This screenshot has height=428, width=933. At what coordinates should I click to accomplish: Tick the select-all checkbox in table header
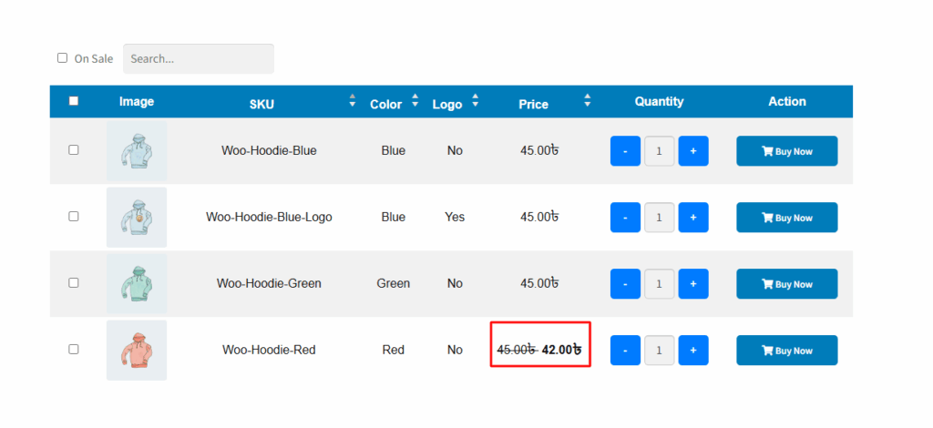pyautogui.click(x=74, y=101)
